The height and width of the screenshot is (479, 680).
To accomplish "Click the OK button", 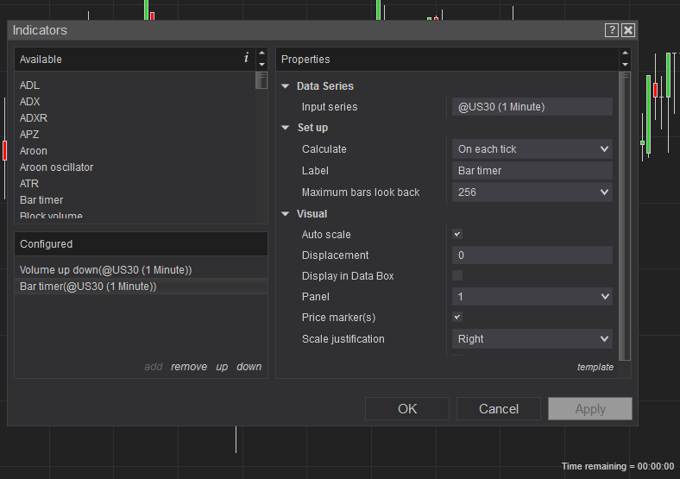I will point(407,409).
